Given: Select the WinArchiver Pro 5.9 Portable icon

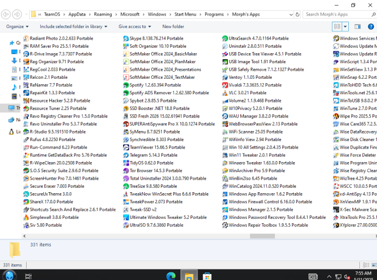Looking at the screenshot, I should (225, 171).
